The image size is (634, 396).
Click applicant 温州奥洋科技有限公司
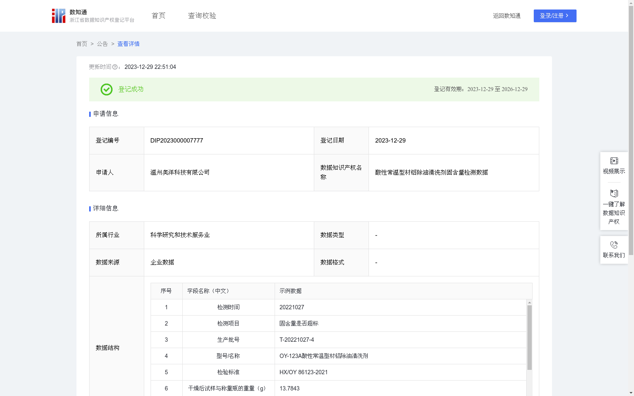180,173
